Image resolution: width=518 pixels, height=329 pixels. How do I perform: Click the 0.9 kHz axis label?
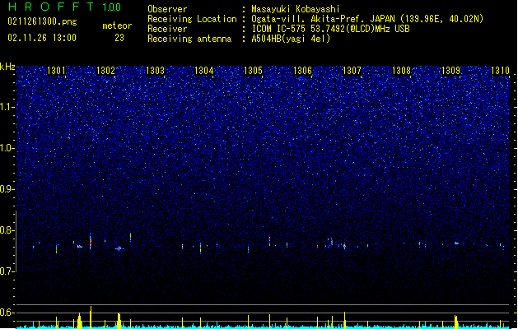[7, 189]
